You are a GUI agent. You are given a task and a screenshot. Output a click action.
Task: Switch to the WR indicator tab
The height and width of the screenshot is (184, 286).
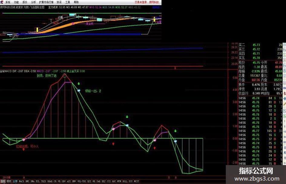[94, 181]
